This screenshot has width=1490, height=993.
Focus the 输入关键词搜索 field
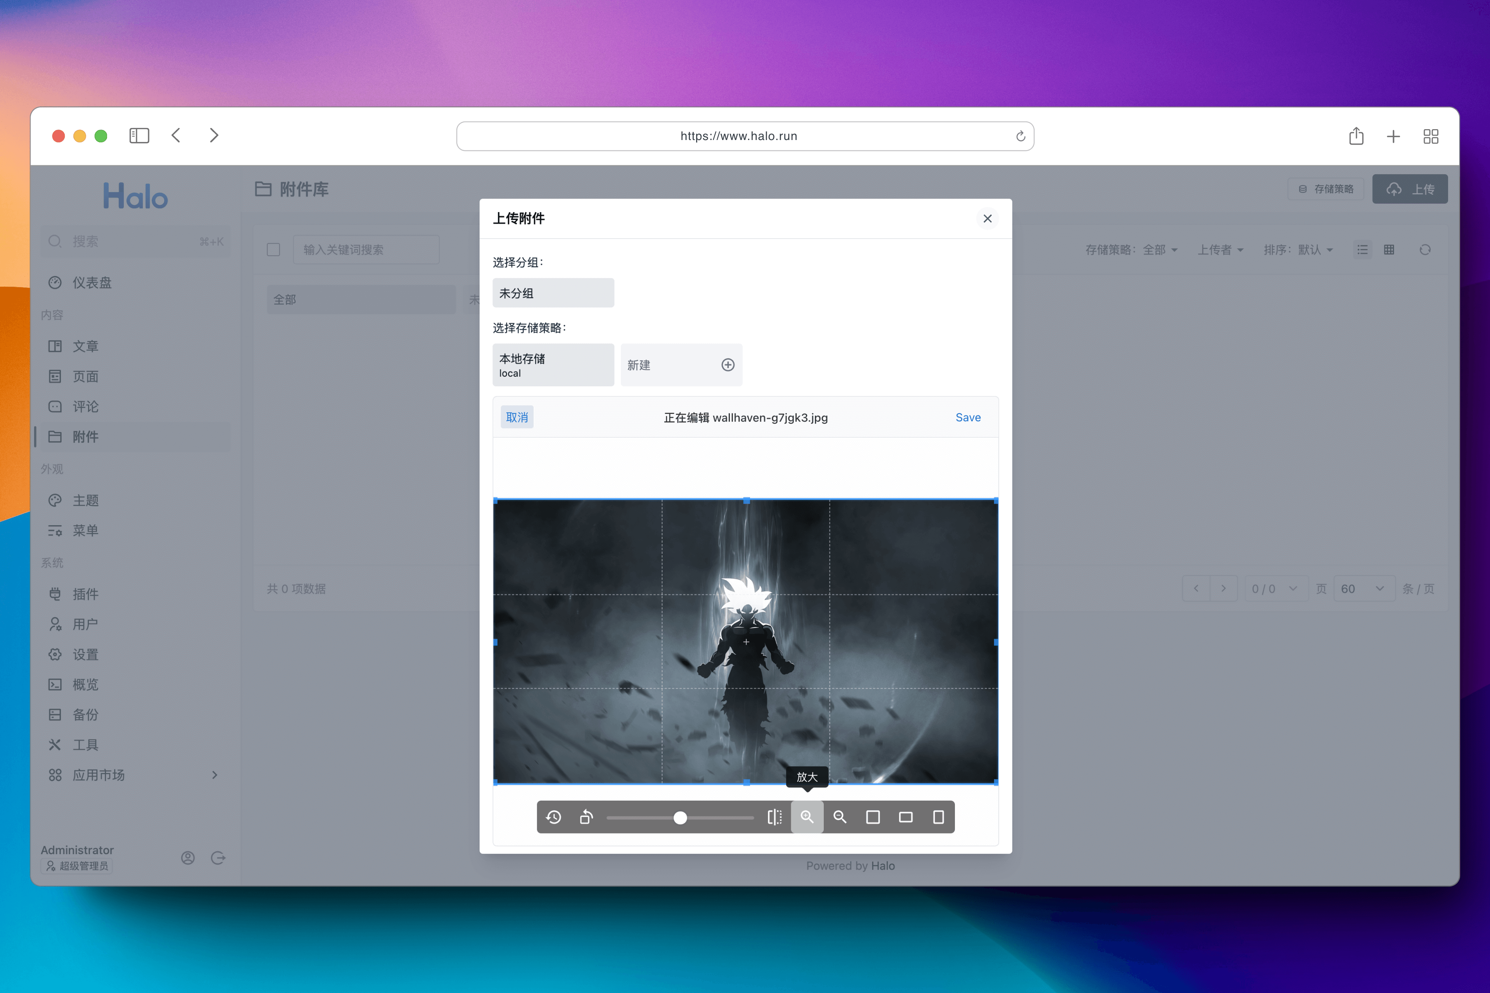click(x=366, y=249)
